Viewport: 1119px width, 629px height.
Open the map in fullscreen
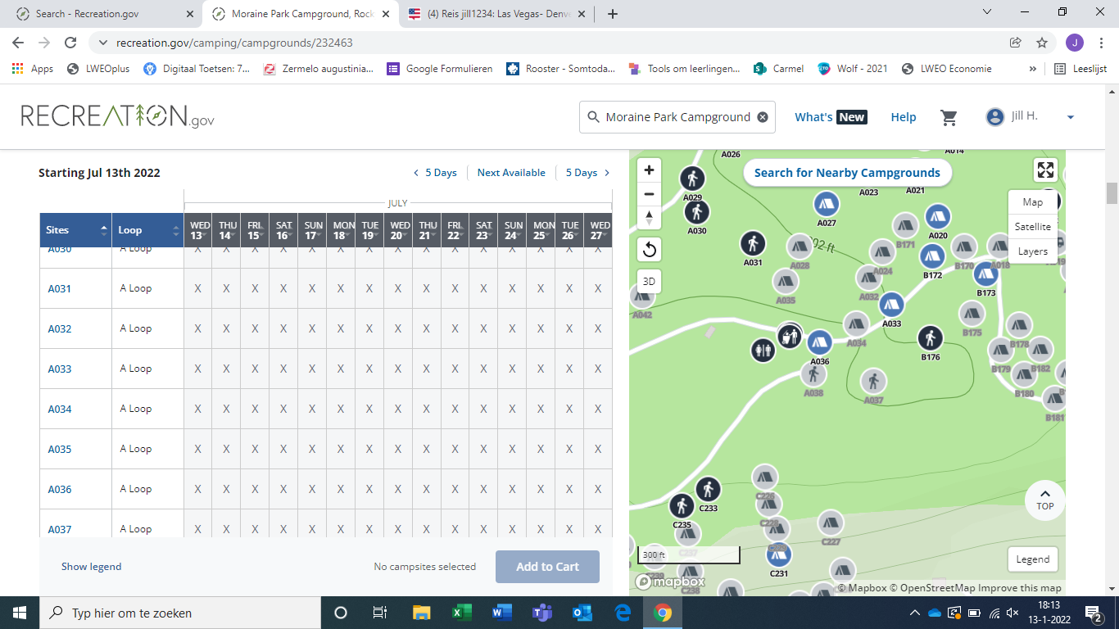click(x=1045, y=170)
